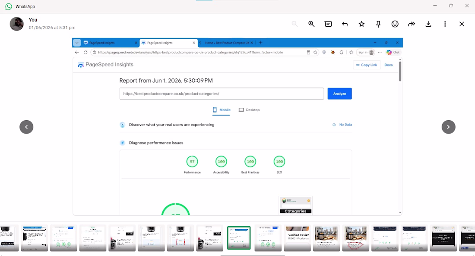This screenshot has height=256, width=475.
Task: Forward this image with forward arrow
Action: [412, 24]
